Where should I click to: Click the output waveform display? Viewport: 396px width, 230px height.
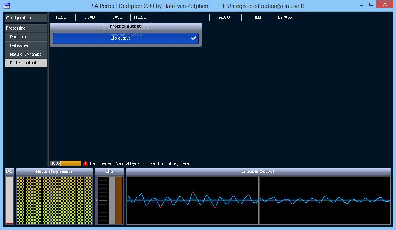pos(325,200)
